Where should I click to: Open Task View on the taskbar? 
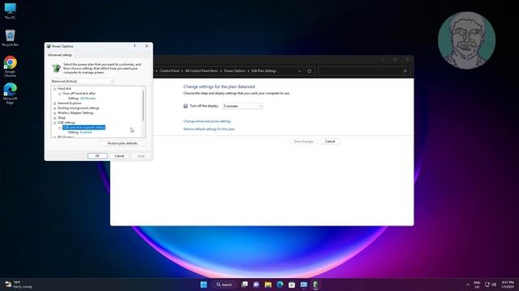(245, 285)
